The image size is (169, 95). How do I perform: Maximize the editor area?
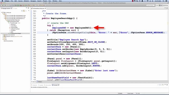[x=167, y=8]
